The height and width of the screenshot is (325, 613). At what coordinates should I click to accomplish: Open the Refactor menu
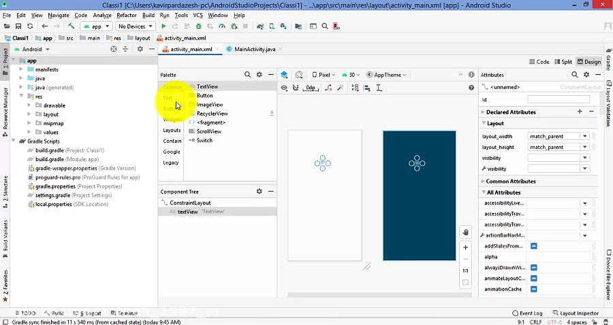coord(126,15)
